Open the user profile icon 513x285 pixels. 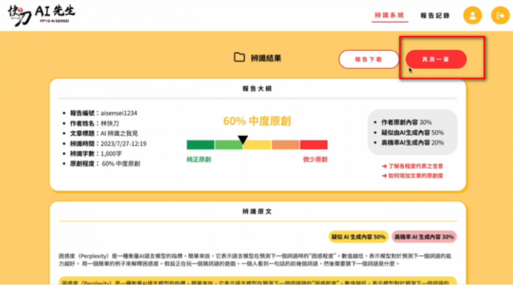pyautogui.click(x=472, y=15)
